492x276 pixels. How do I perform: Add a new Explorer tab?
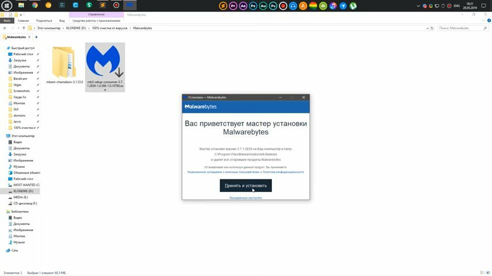pyautogui.click(x=36, y=37)
